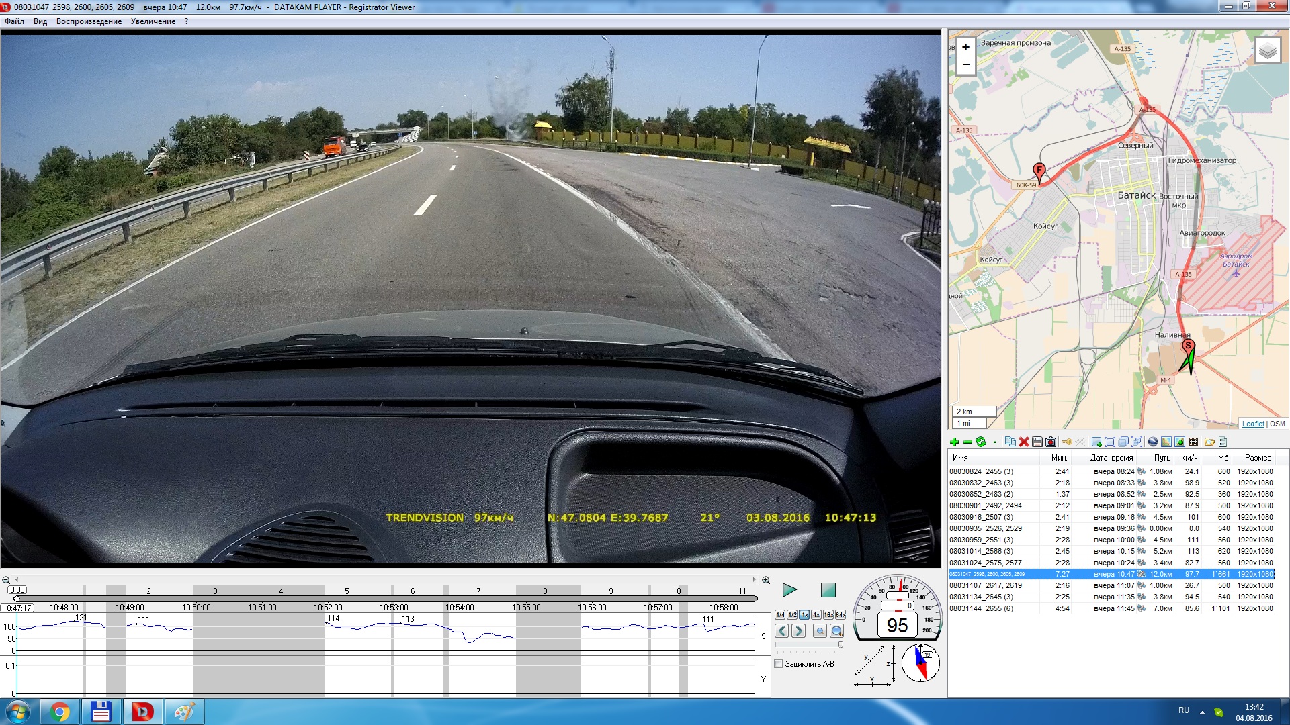This screenshot has width=1290, height=725.
Task: Zoom in the map with plus button
Action: (x=965, y=47)
